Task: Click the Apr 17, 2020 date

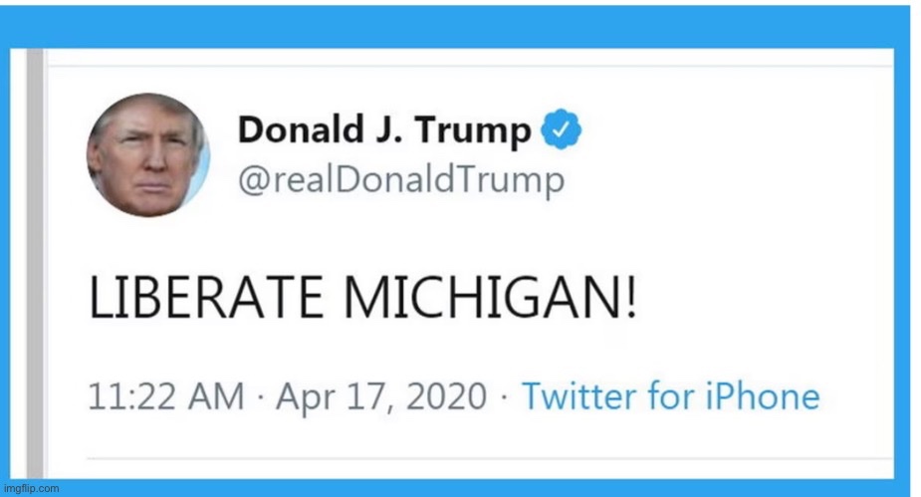Action: pos(381,396)
